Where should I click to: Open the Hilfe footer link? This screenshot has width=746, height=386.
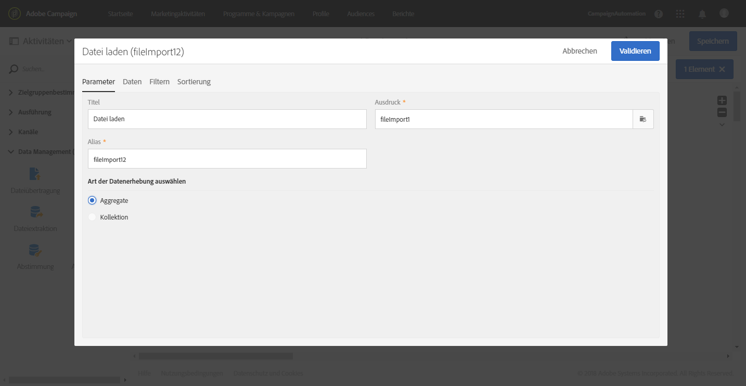point(145,373)
